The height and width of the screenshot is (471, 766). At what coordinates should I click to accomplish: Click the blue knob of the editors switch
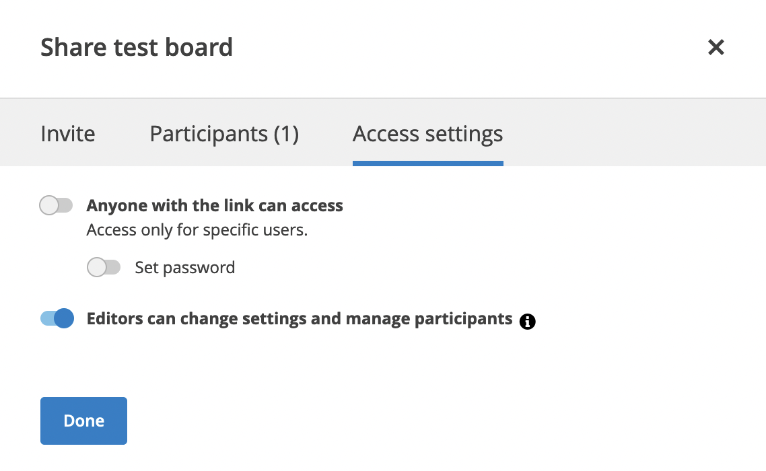pyautogui.click(x=64, y=318)
